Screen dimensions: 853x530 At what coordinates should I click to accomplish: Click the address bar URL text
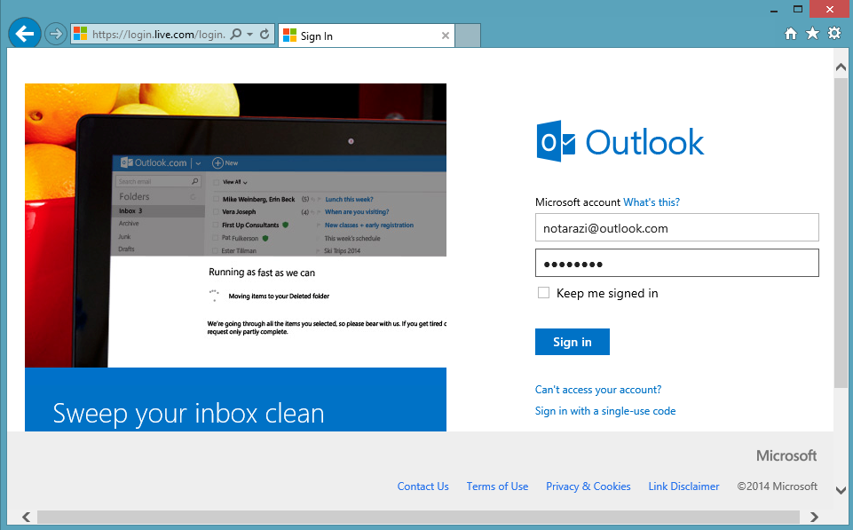[158, 35]
